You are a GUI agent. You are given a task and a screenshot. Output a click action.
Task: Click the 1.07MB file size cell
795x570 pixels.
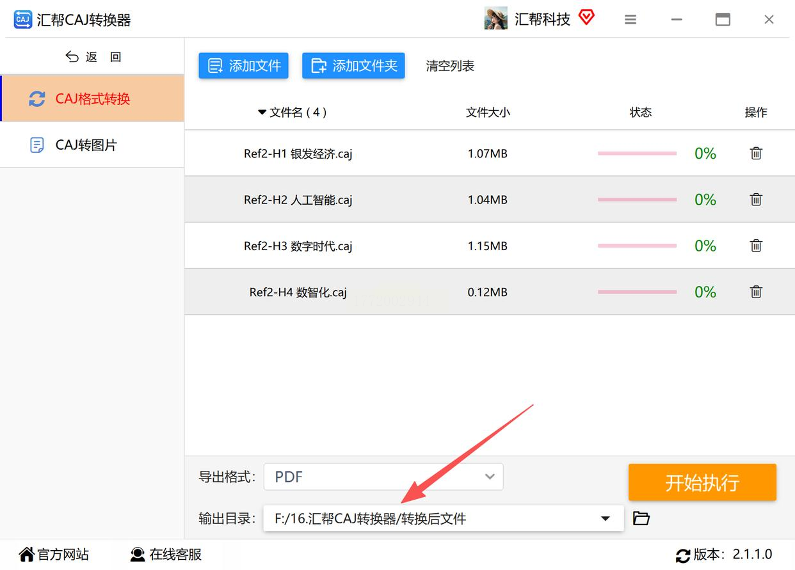pos(488,154)
